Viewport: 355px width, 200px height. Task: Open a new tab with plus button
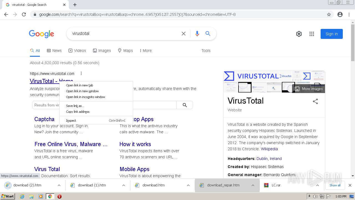tap(75, 5)
